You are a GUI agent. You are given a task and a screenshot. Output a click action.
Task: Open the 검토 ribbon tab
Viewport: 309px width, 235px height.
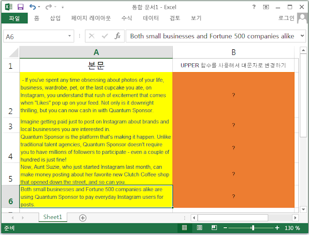(x=175, y=18)
